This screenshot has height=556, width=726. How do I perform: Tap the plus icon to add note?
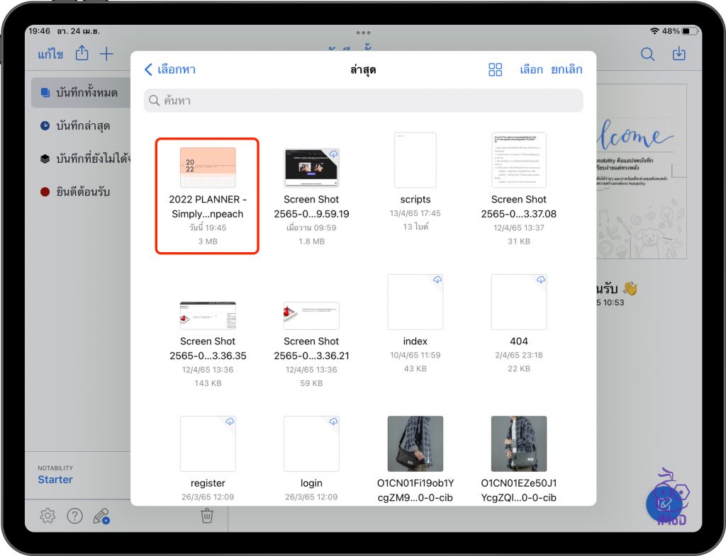(x=106, y=54)
